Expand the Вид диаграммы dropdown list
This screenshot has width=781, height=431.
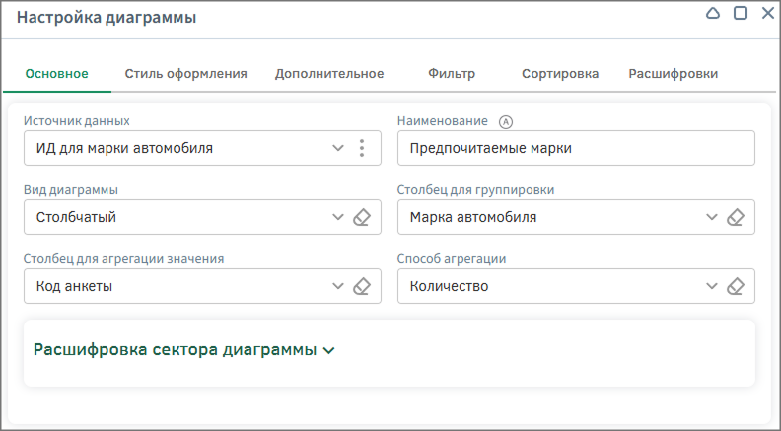338,218
